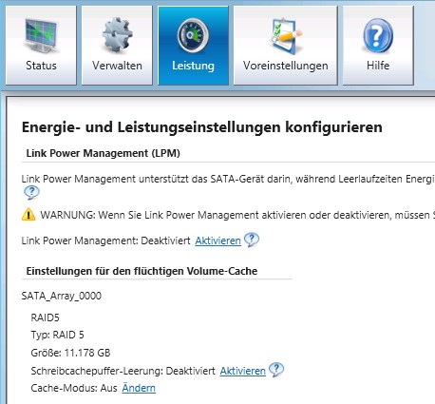Image resolution: width=435 pixels, height=404 pixels.
Task: Activate Link Power Management via Aktivieren link
Action: pyautogui.click(x=217, y=240)
